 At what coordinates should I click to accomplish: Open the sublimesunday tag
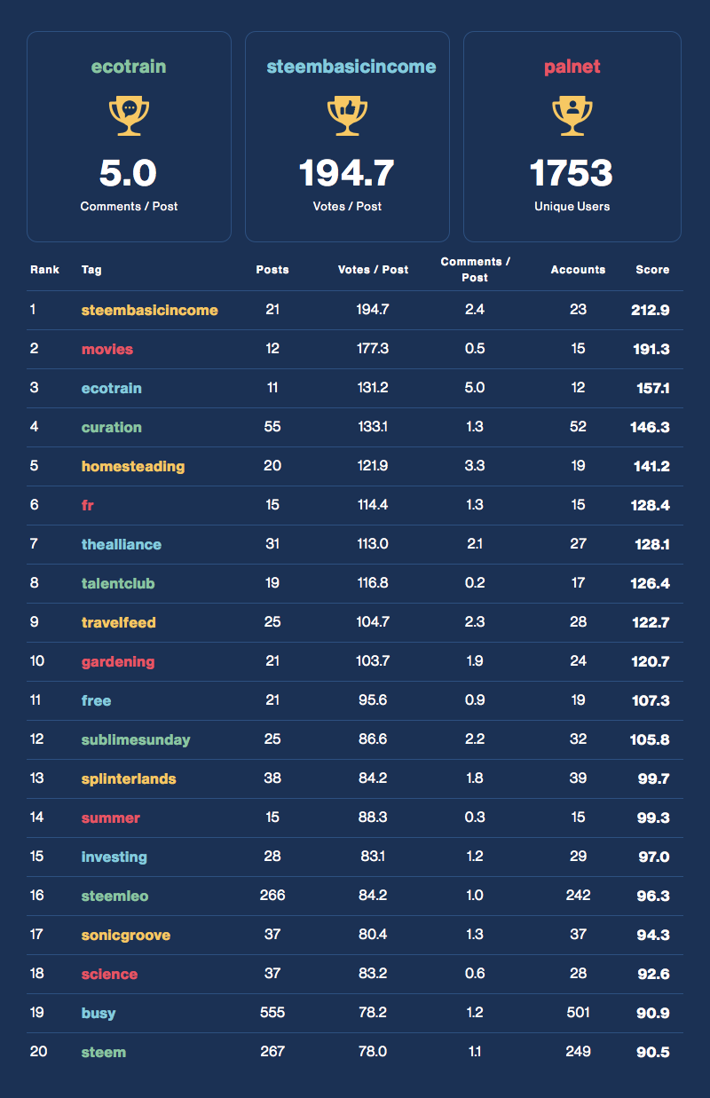coord(136,740)
